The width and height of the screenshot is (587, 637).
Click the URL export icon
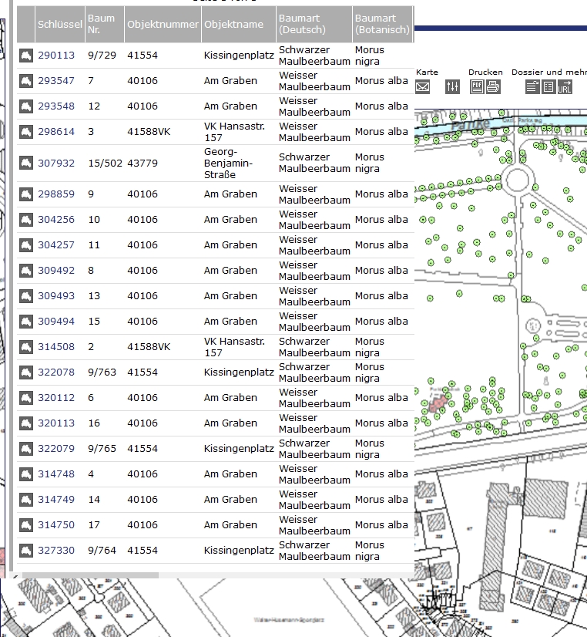point(565,86)
